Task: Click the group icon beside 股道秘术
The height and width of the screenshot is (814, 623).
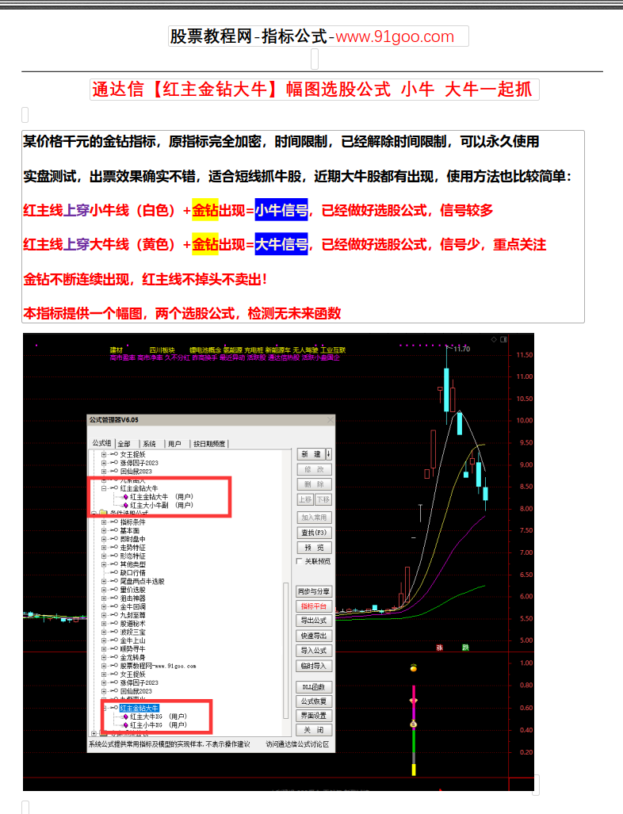Action: coord(114,624)
